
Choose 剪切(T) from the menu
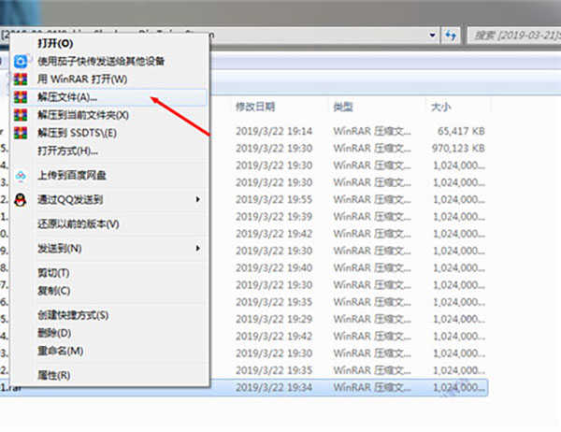click(53, 273)
